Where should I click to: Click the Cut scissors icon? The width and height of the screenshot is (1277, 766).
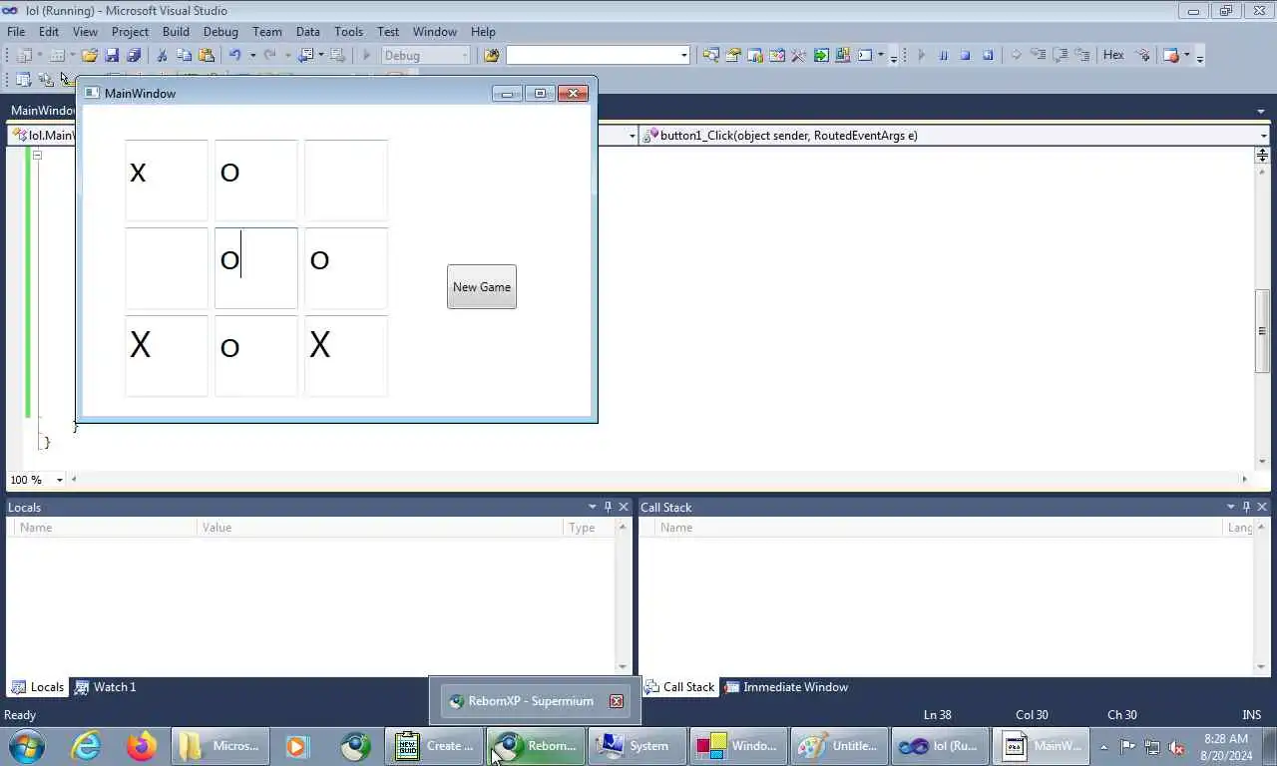[162, 56]
